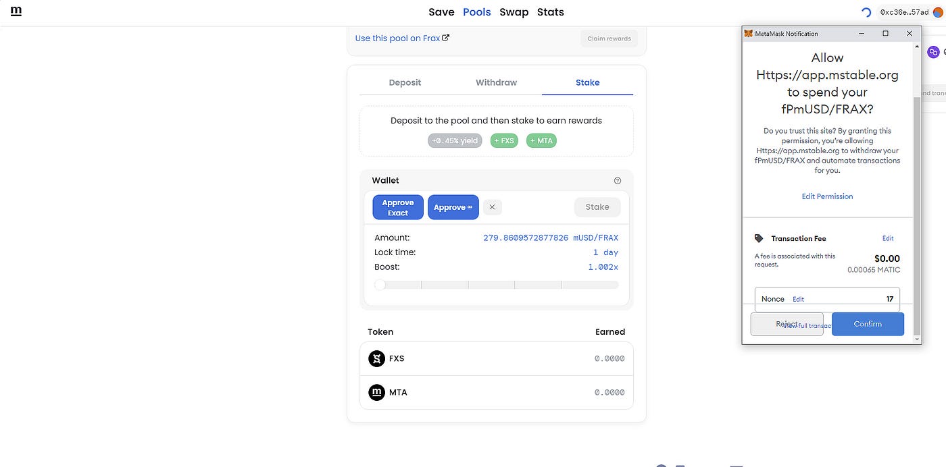Click the Nonce input field

827,299
